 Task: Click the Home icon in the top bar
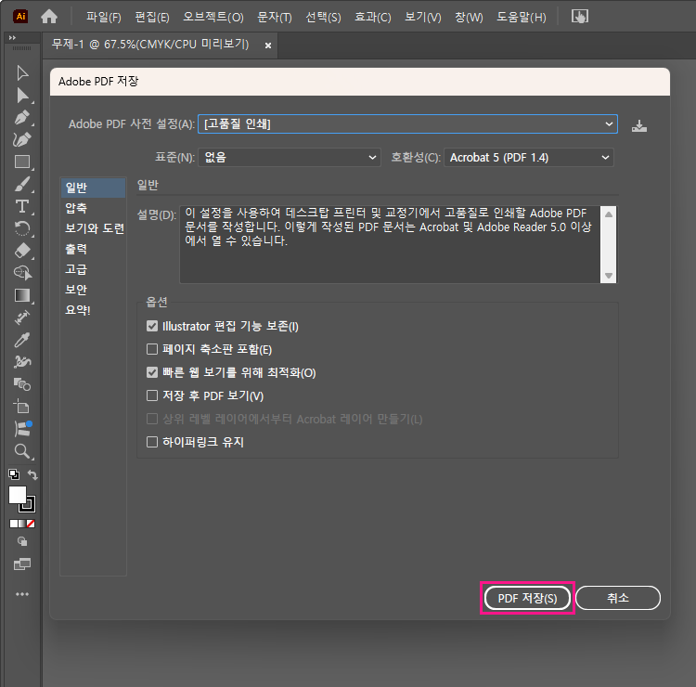(49, 17)
